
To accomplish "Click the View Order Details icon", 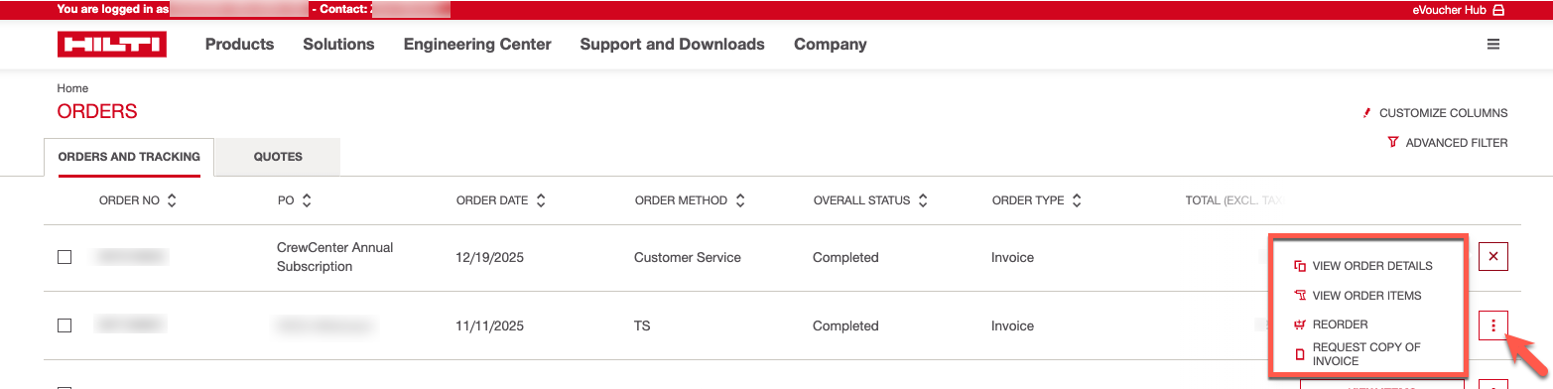I will click(x=1300, y=266).
